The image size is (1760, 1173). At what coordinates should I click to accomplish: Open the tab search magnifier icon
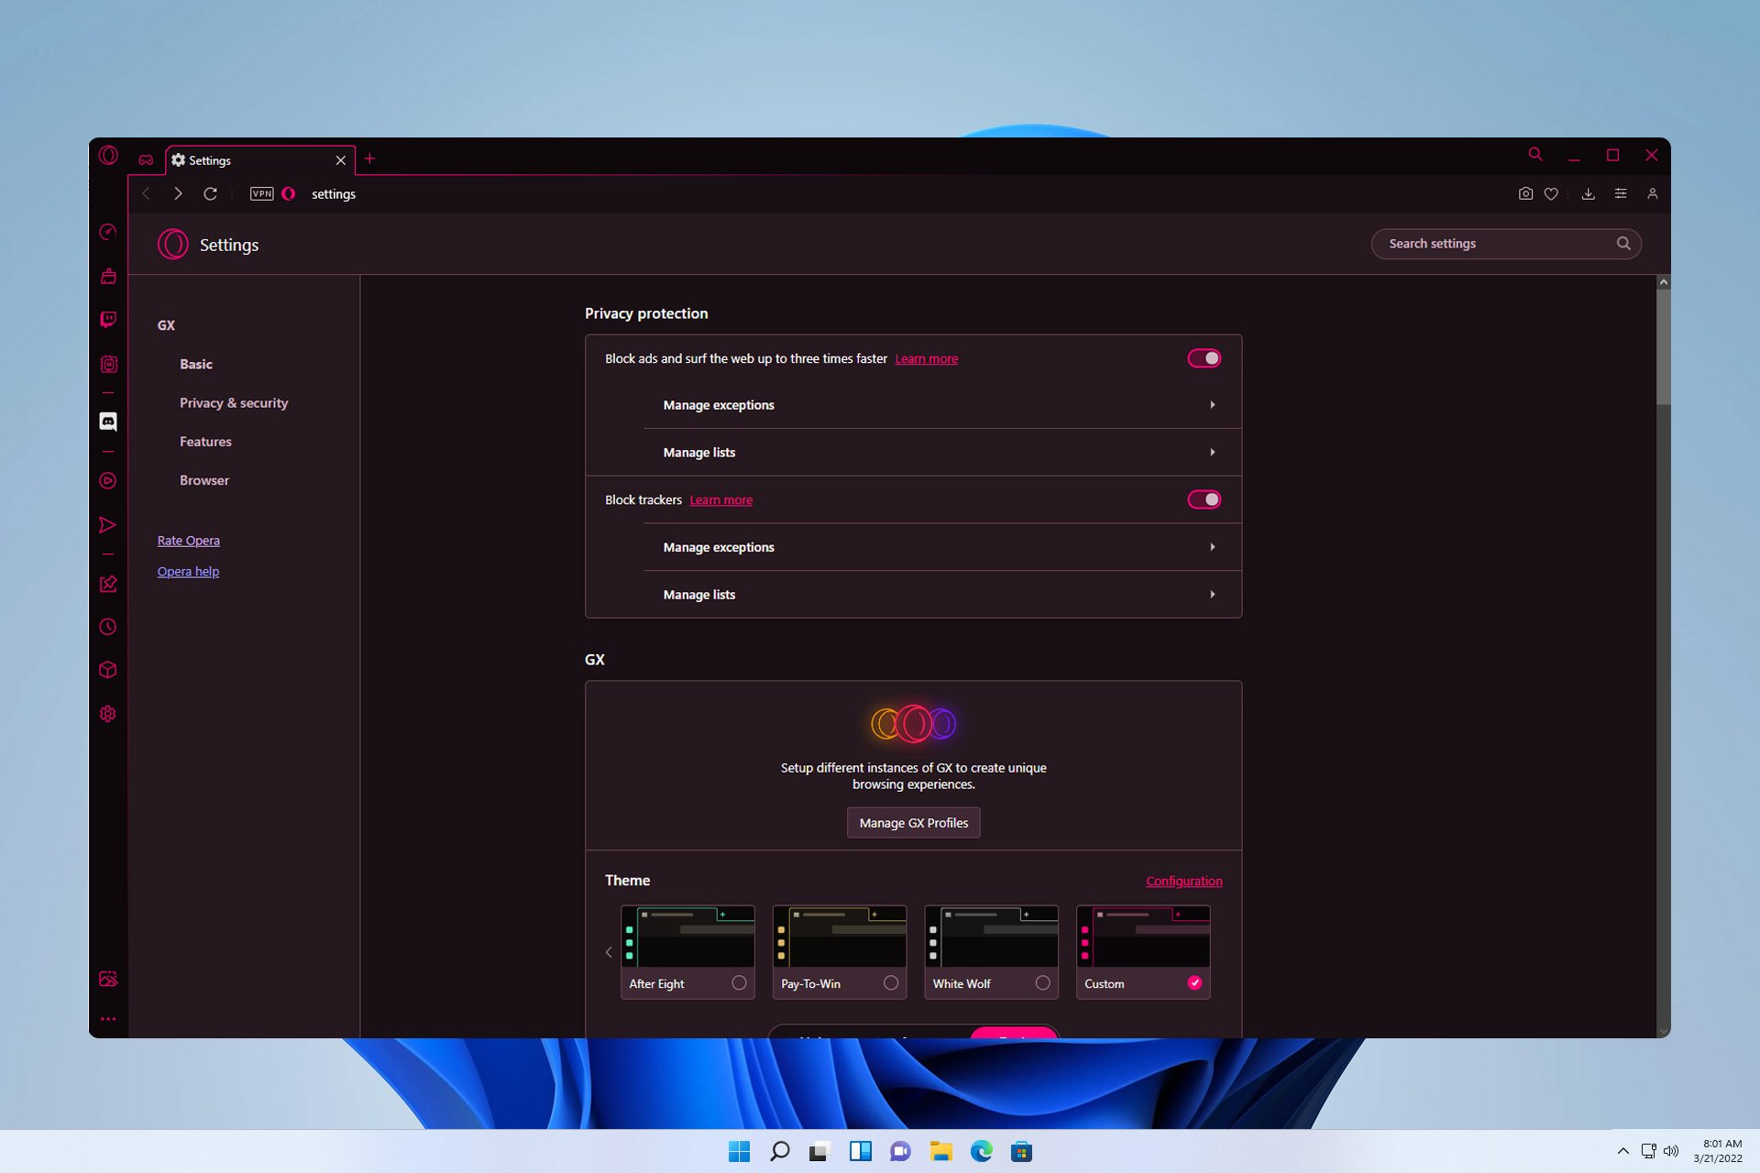[1535, 155]
